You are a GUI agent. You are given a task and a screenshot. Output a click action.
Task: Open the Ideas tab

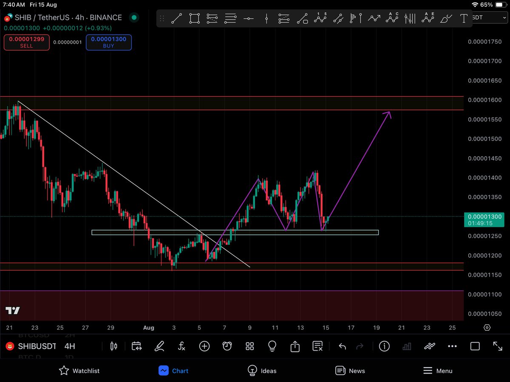[x=262, y=371]
